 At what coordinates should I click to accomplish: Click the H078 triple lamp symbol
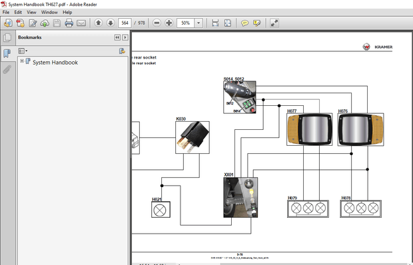361,209
